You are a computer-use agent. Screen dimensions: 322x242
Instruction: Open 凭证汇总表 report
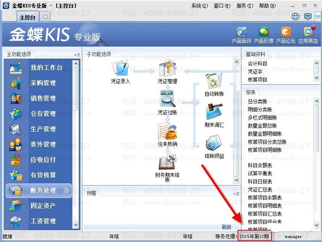(x=260, y=189)
